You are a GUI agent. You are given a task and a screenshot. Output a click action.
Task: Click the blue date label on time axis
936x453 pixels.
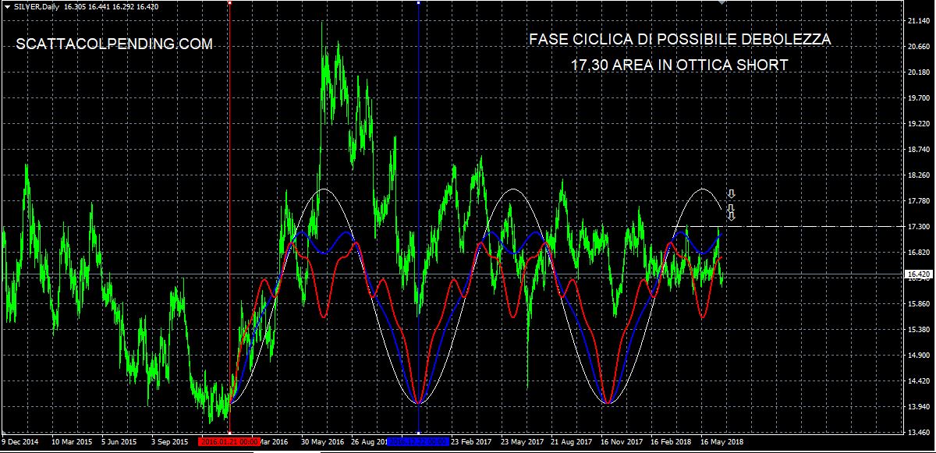419,441
